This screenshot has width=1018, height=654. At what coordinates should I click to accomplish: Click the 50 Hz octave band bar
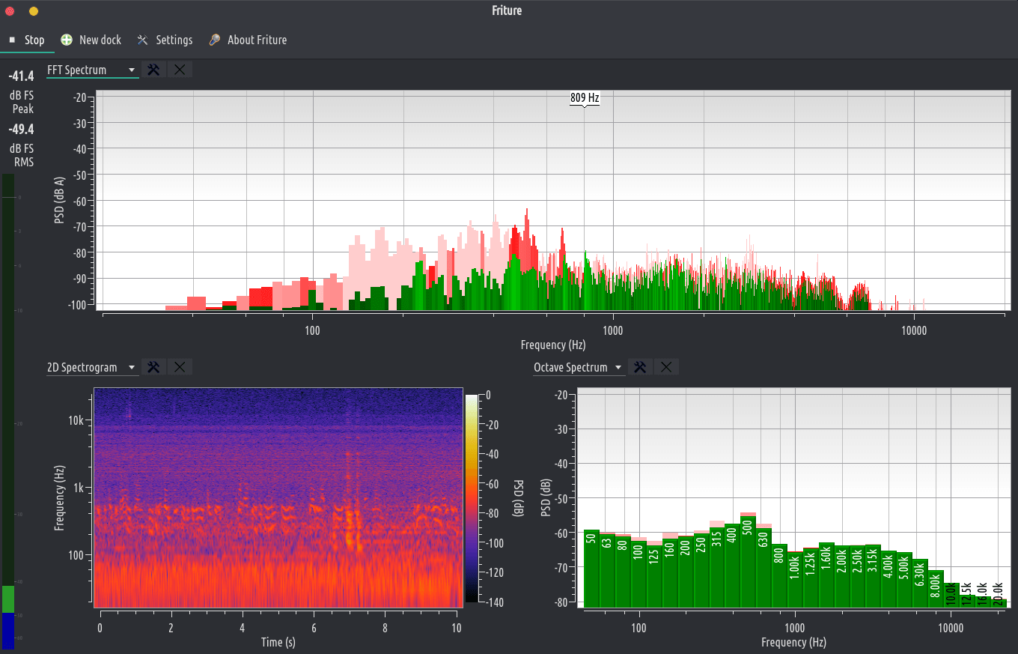tap(591, 568)
